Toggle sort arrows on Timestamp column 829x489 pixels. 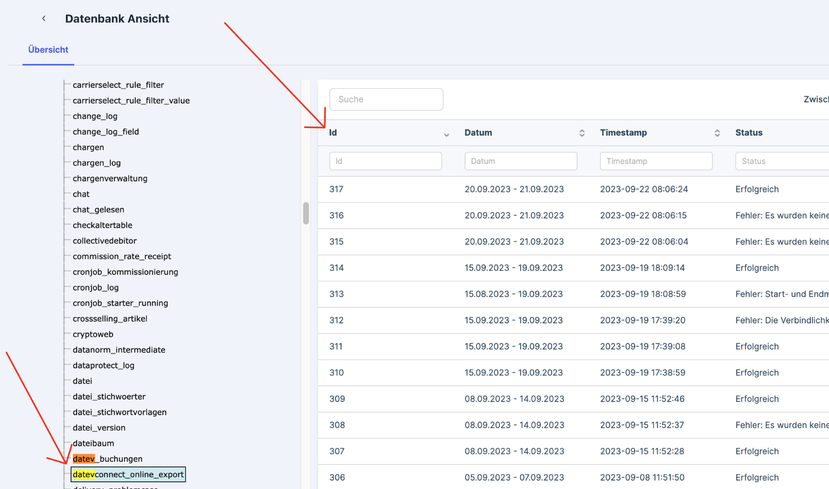point(717,133)
